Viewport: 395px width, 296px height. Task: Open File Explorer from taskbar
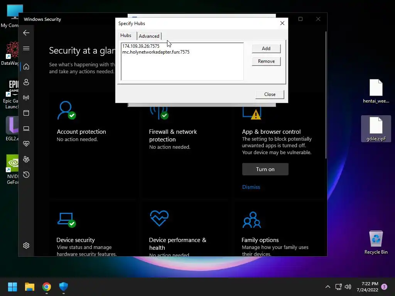29,287
